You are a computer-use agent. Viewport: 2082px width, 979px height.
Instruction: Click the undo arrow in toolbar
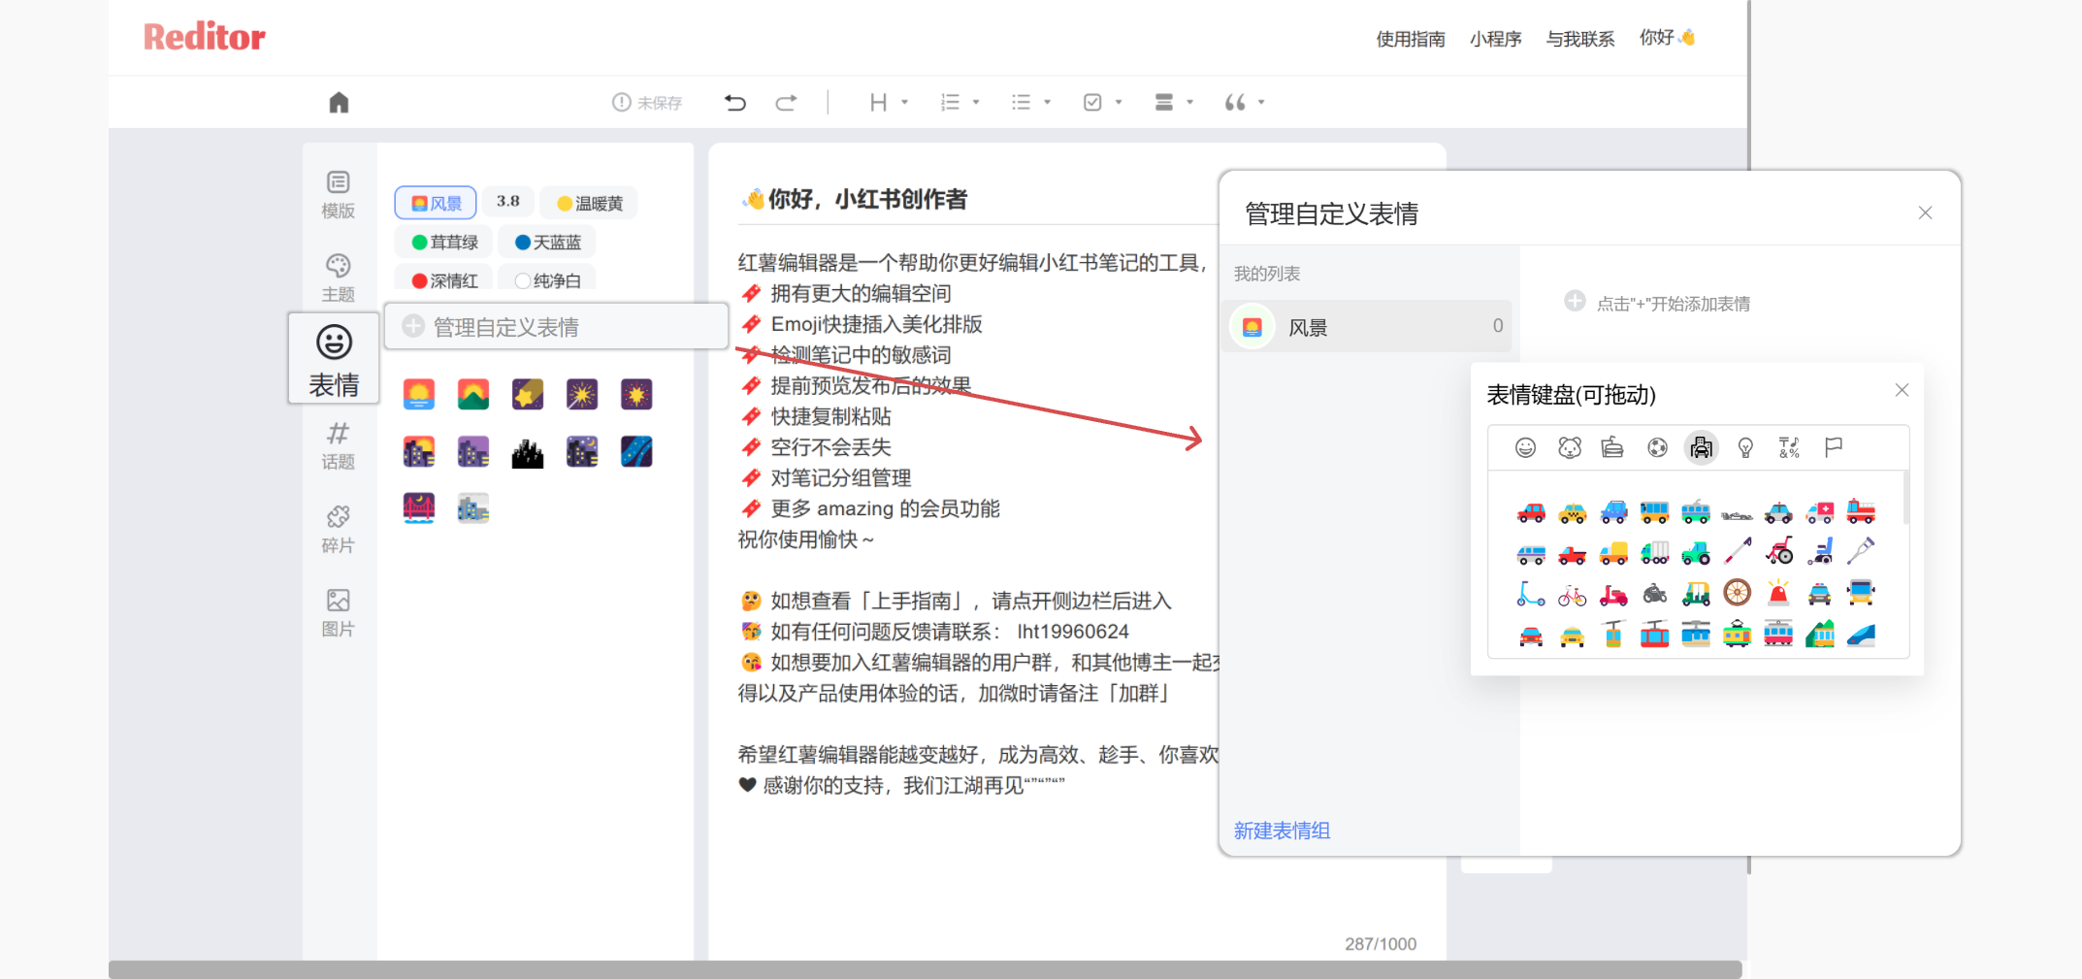click(735, 103)
